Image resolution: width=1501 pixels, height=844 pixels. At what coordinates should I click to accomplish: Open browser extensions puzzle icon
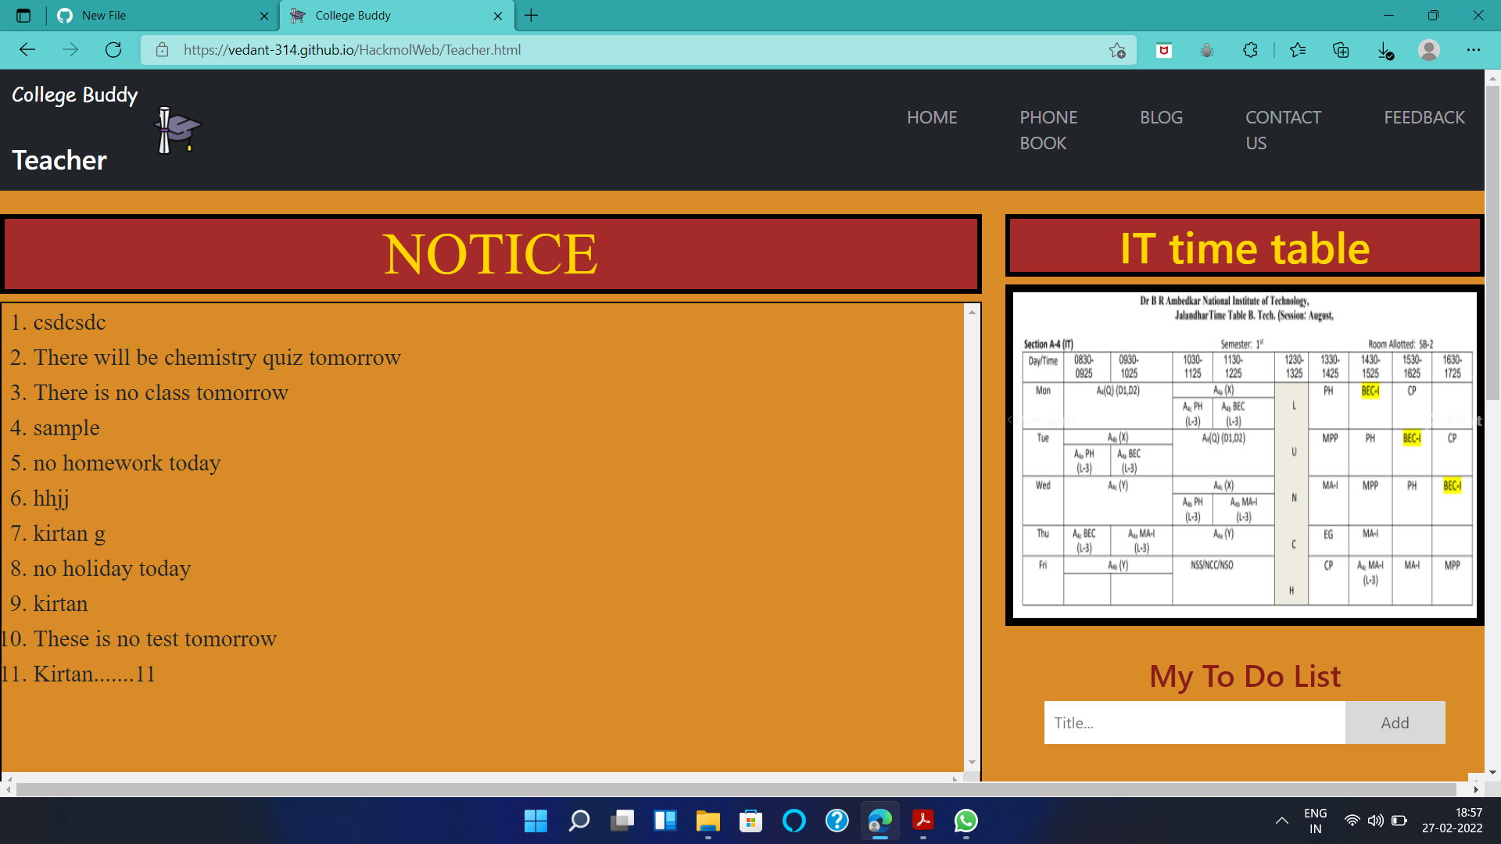pyautogui.click(x=1250, y=50)
